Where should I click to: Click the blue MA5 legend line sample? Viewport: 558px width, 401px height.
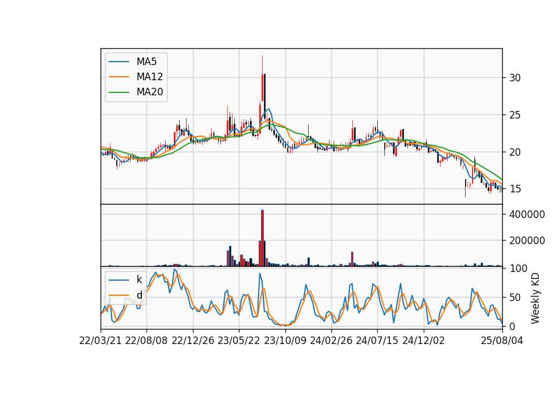tap(119, 62)
